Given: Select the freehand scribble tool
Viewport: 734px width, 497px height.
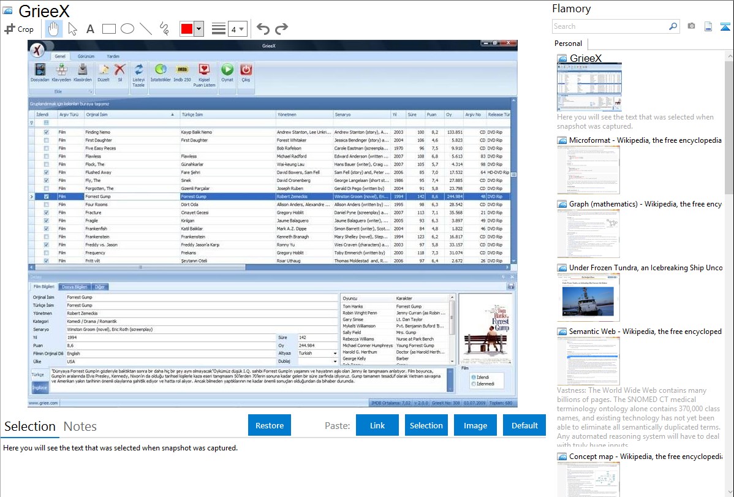Looking at the screenshot, I should tap(164, 29).
